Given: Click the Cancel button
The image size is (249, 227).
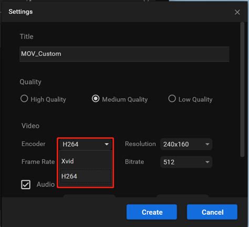Looking at the screenshot, I should [212, 212].
